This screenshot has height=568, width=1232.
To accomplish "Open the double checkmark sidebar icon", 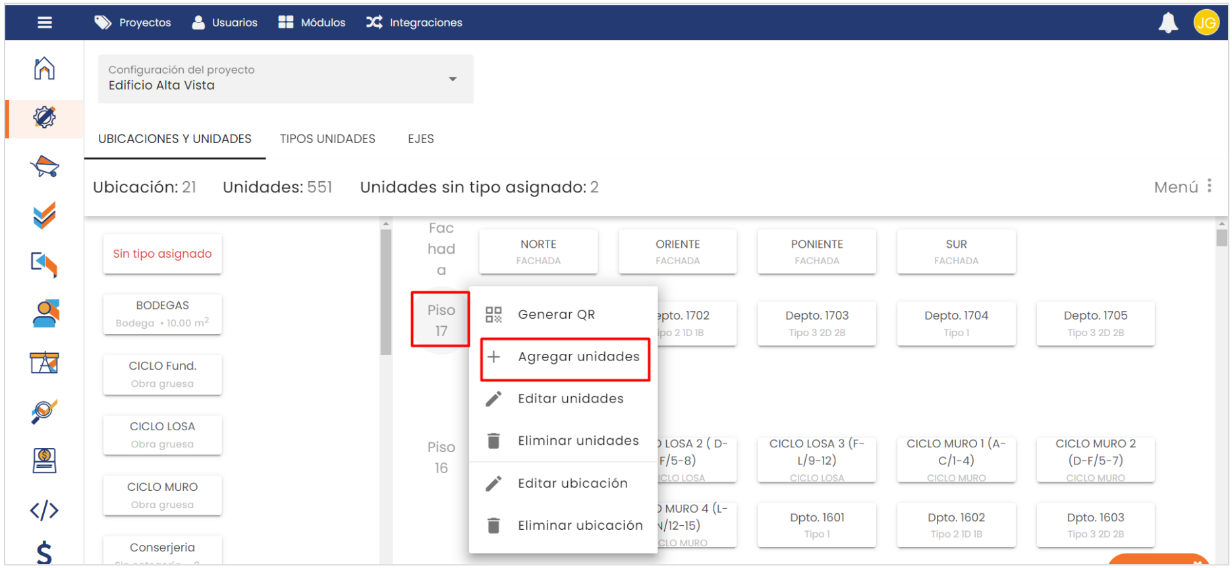I will click(x=44, y=215).
